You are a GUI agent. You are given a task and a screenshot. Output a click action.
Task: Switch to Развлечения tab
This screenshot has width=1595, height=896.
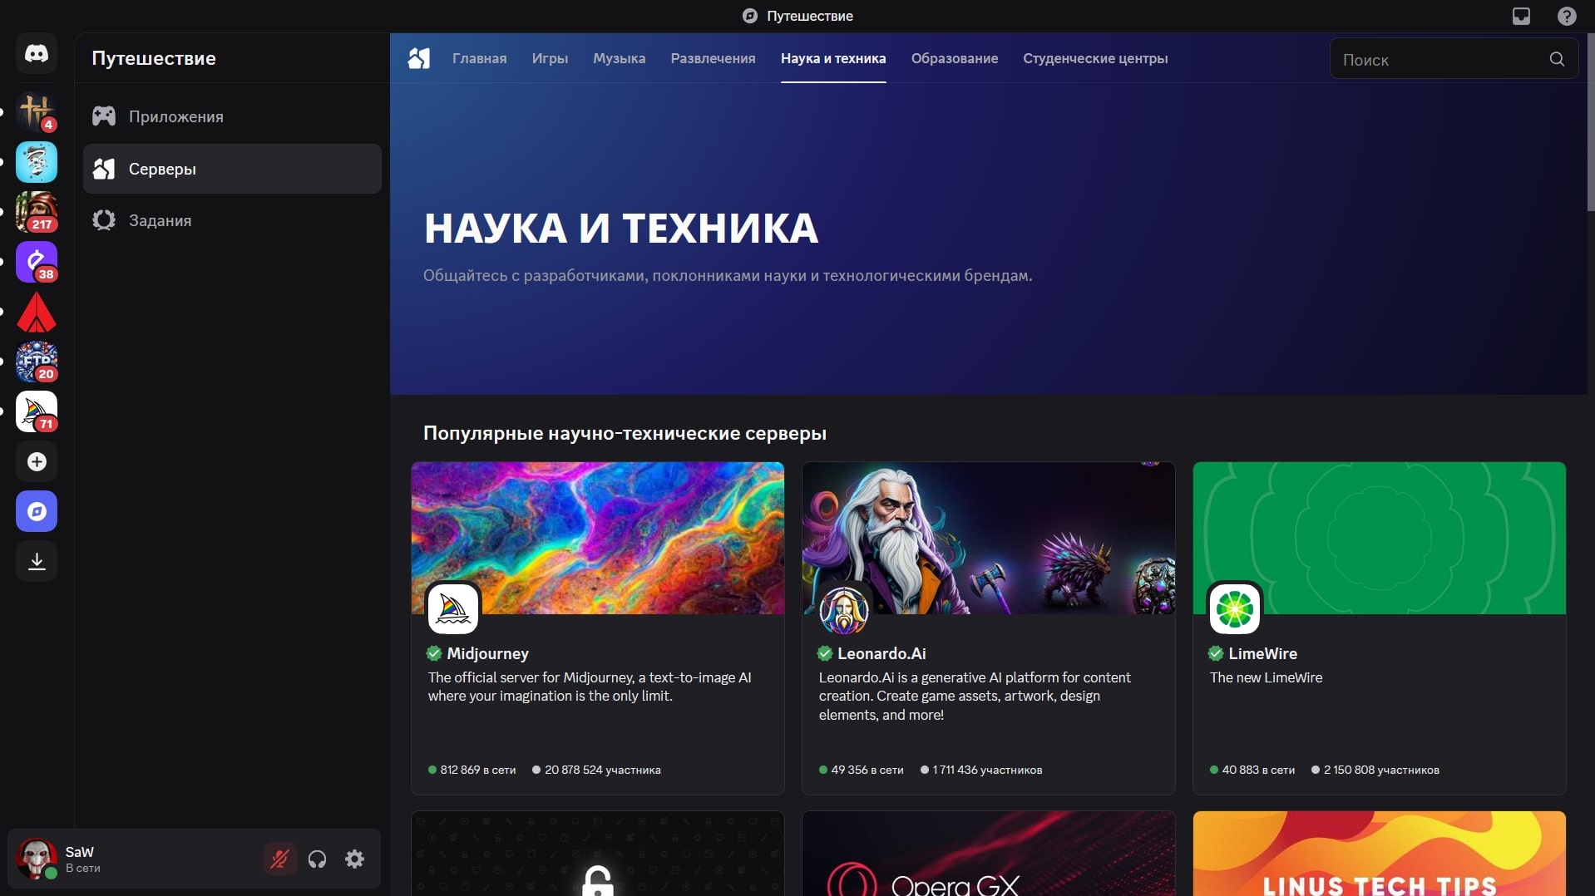tap(713, 58)
